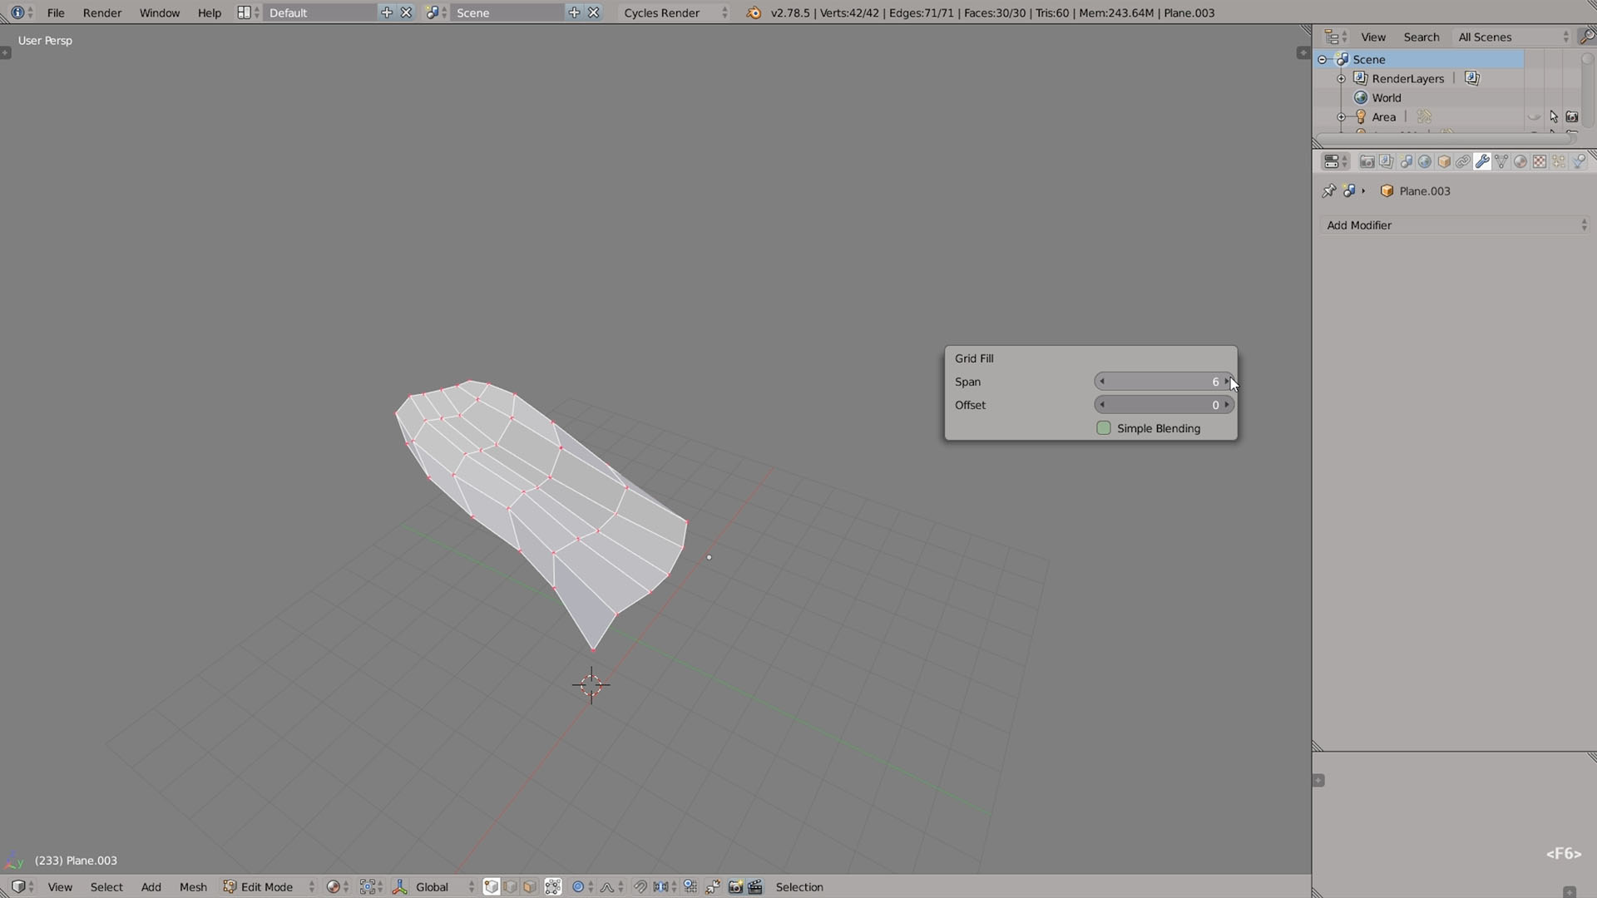Open the File menu
The height and width of the screenshot is (898, 1597).
(56, 12)
